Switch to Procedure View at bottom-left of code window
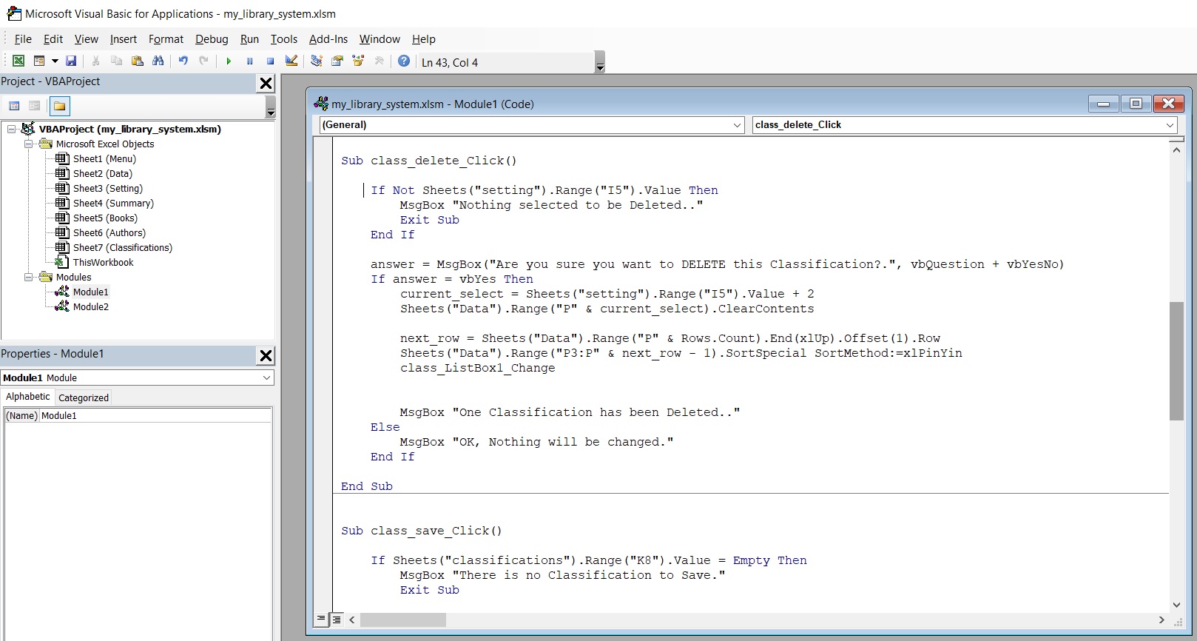 (321, 619)
